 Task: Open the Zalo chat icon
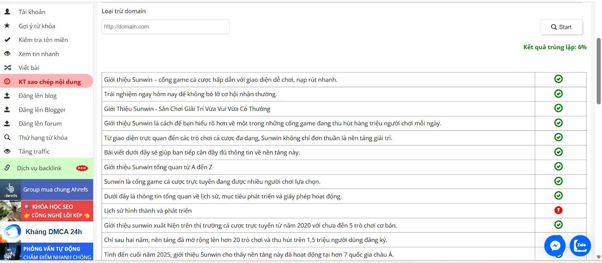point(581,246)
